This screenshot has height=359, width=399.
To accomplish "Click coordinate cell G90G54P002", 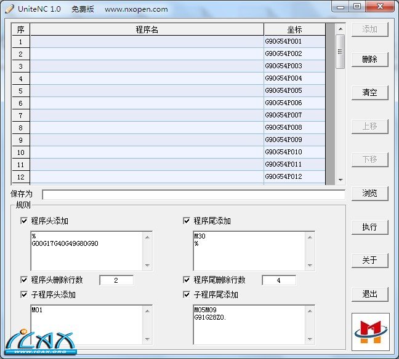I will (x=295, y=53).
